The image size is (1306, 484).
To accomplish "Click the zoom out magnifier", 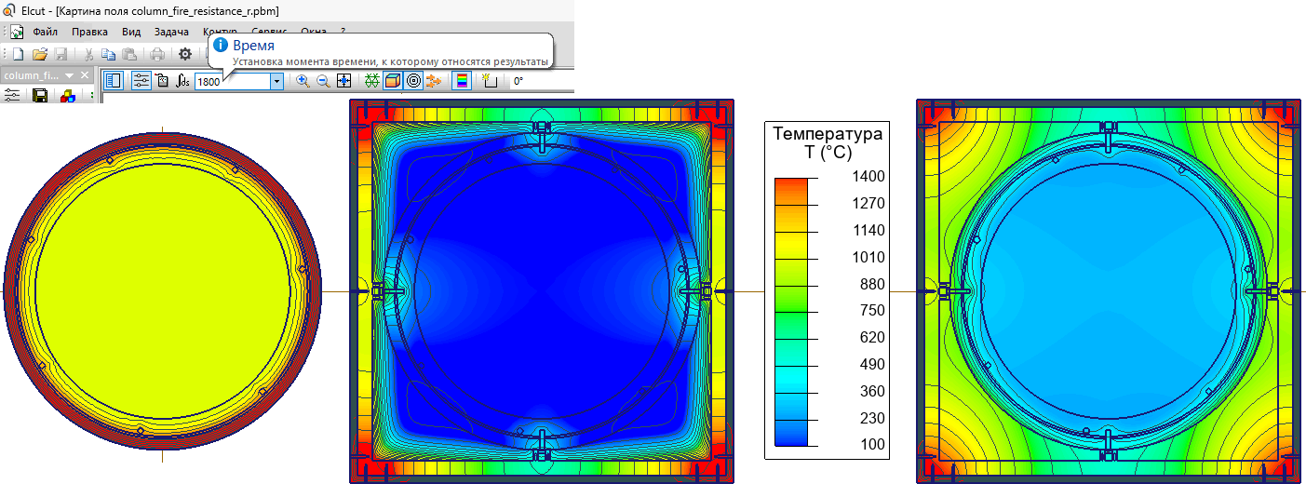I will pyautogui.click(x=323, y=81).
